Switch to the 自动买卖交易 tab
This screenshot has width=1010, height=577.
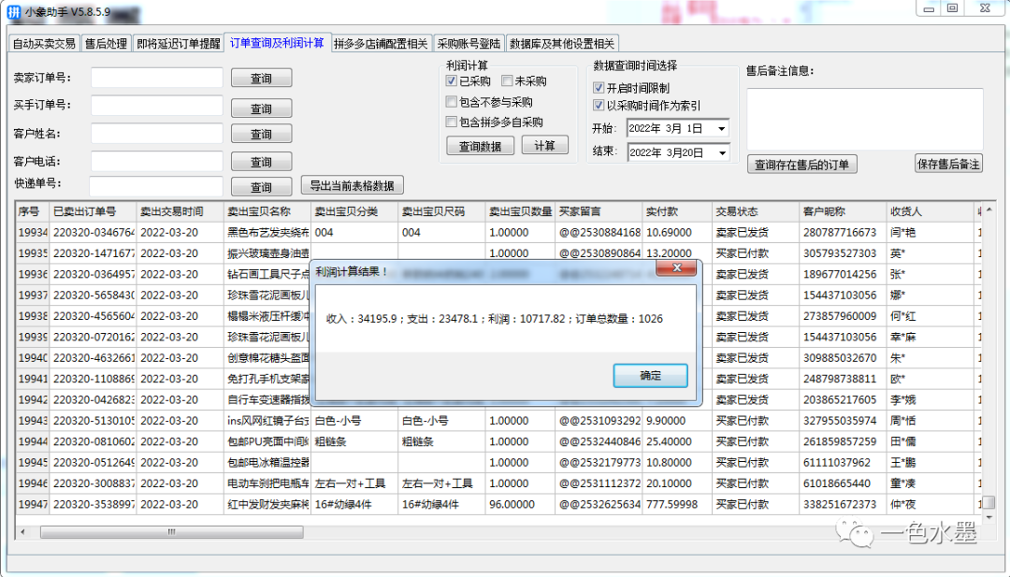tap(43, 42)
